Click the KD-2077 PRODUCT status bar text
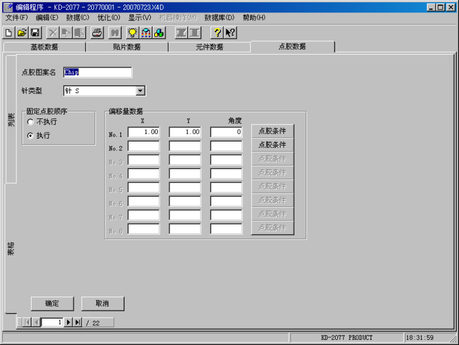Screen dimensions: 459x345 coord(346,338)
